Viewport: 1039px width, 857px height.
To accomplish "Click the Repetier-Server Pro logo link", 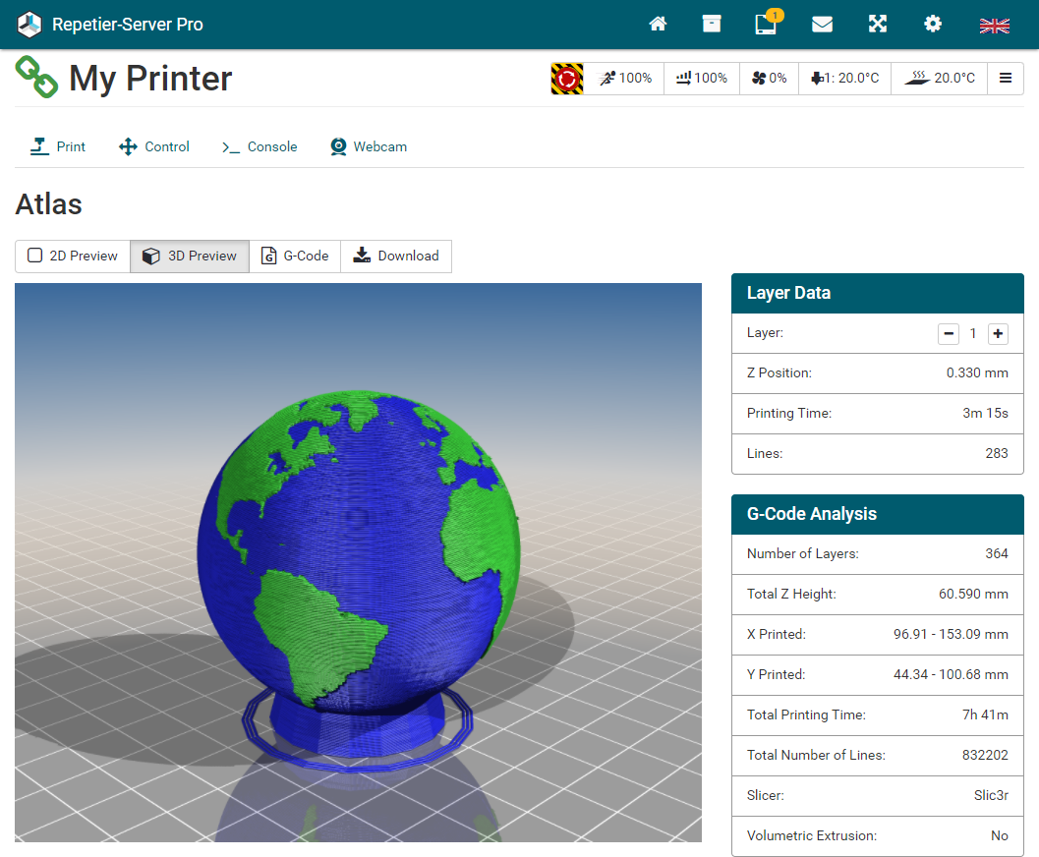I will coord(110,25).
